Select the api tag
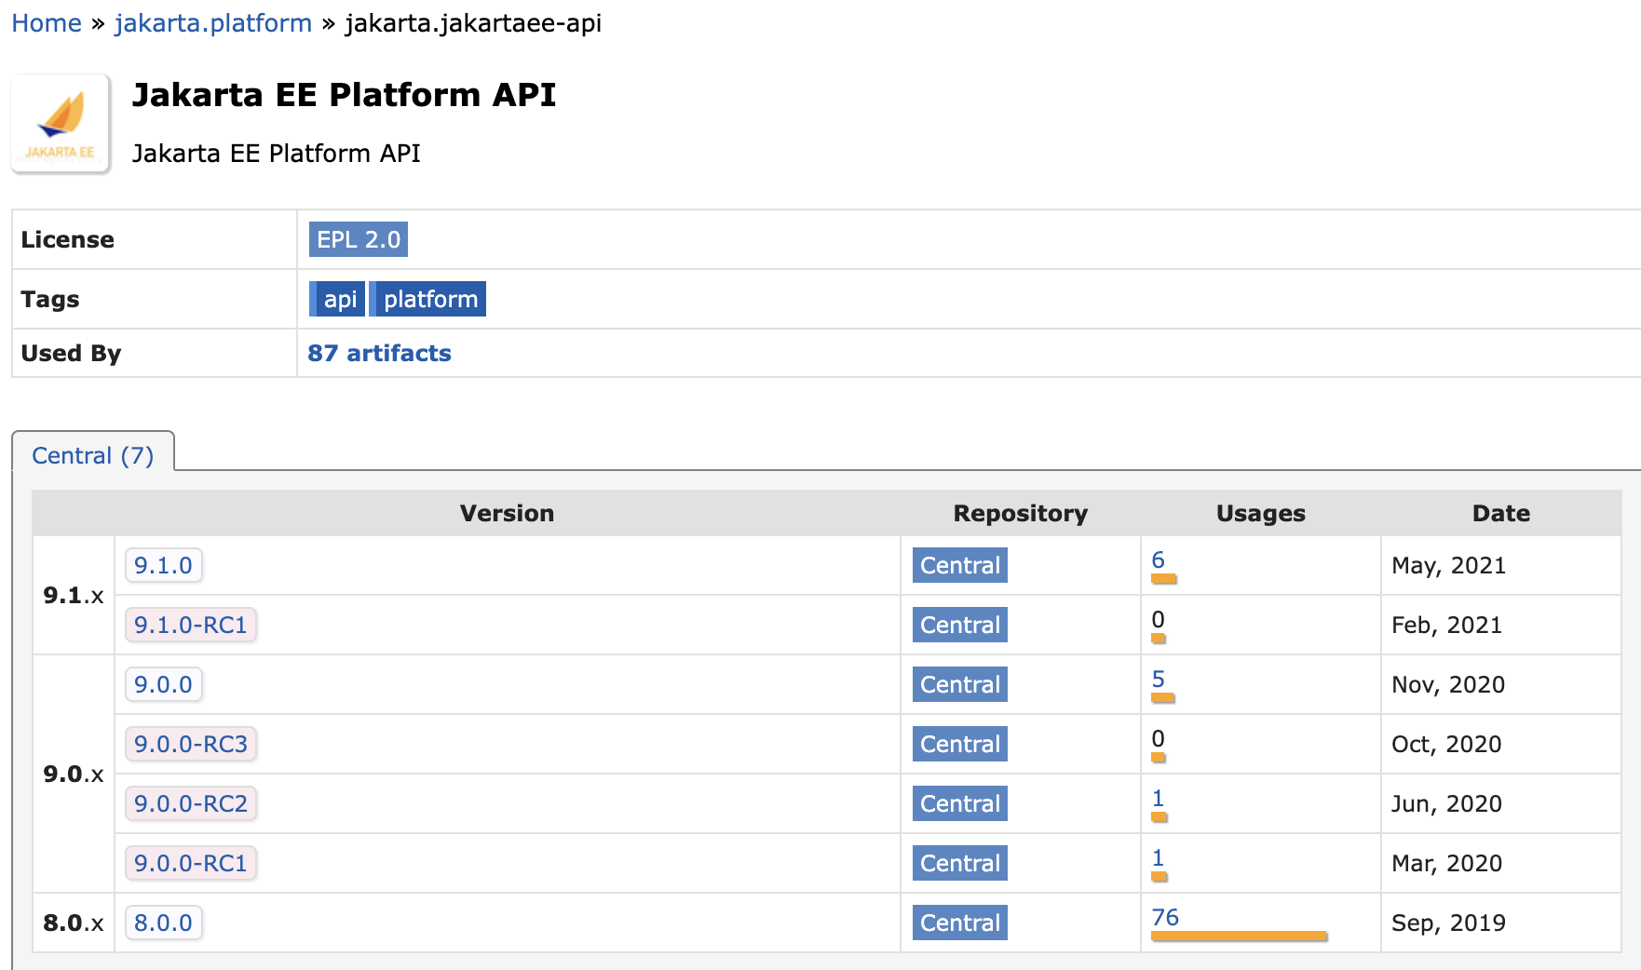 [x=339, y=299]
